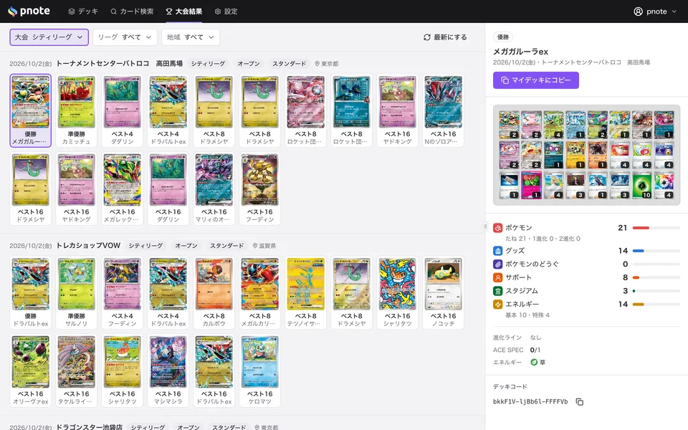Open the 準優勝 サルノリ deck
Image resolution: width=688 pixels, height=430 pixels.
(x=77, y=292)
